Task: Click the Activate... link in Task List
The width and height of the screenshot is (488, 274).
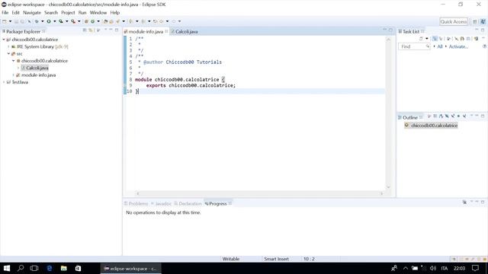Action: click(x=458, y=46)
